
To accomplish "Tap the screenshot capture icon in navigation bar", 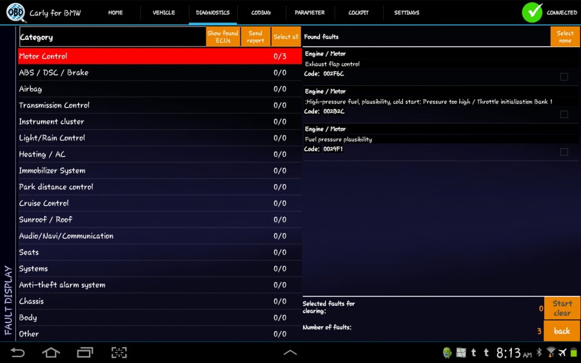I will click(119, 352).
